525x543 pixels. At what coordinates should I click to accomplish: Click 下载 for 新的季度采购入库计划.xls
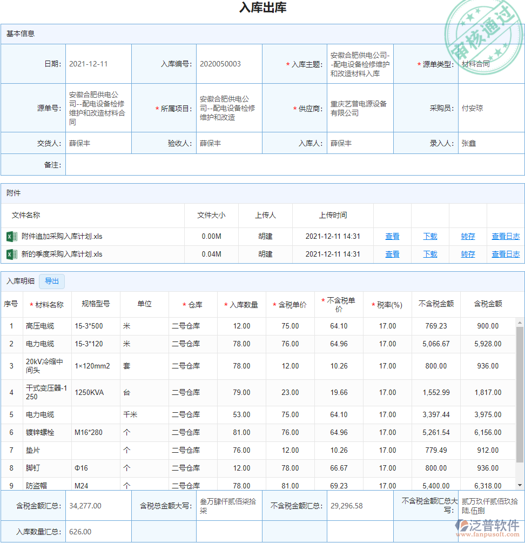click(x=430, y=254)
